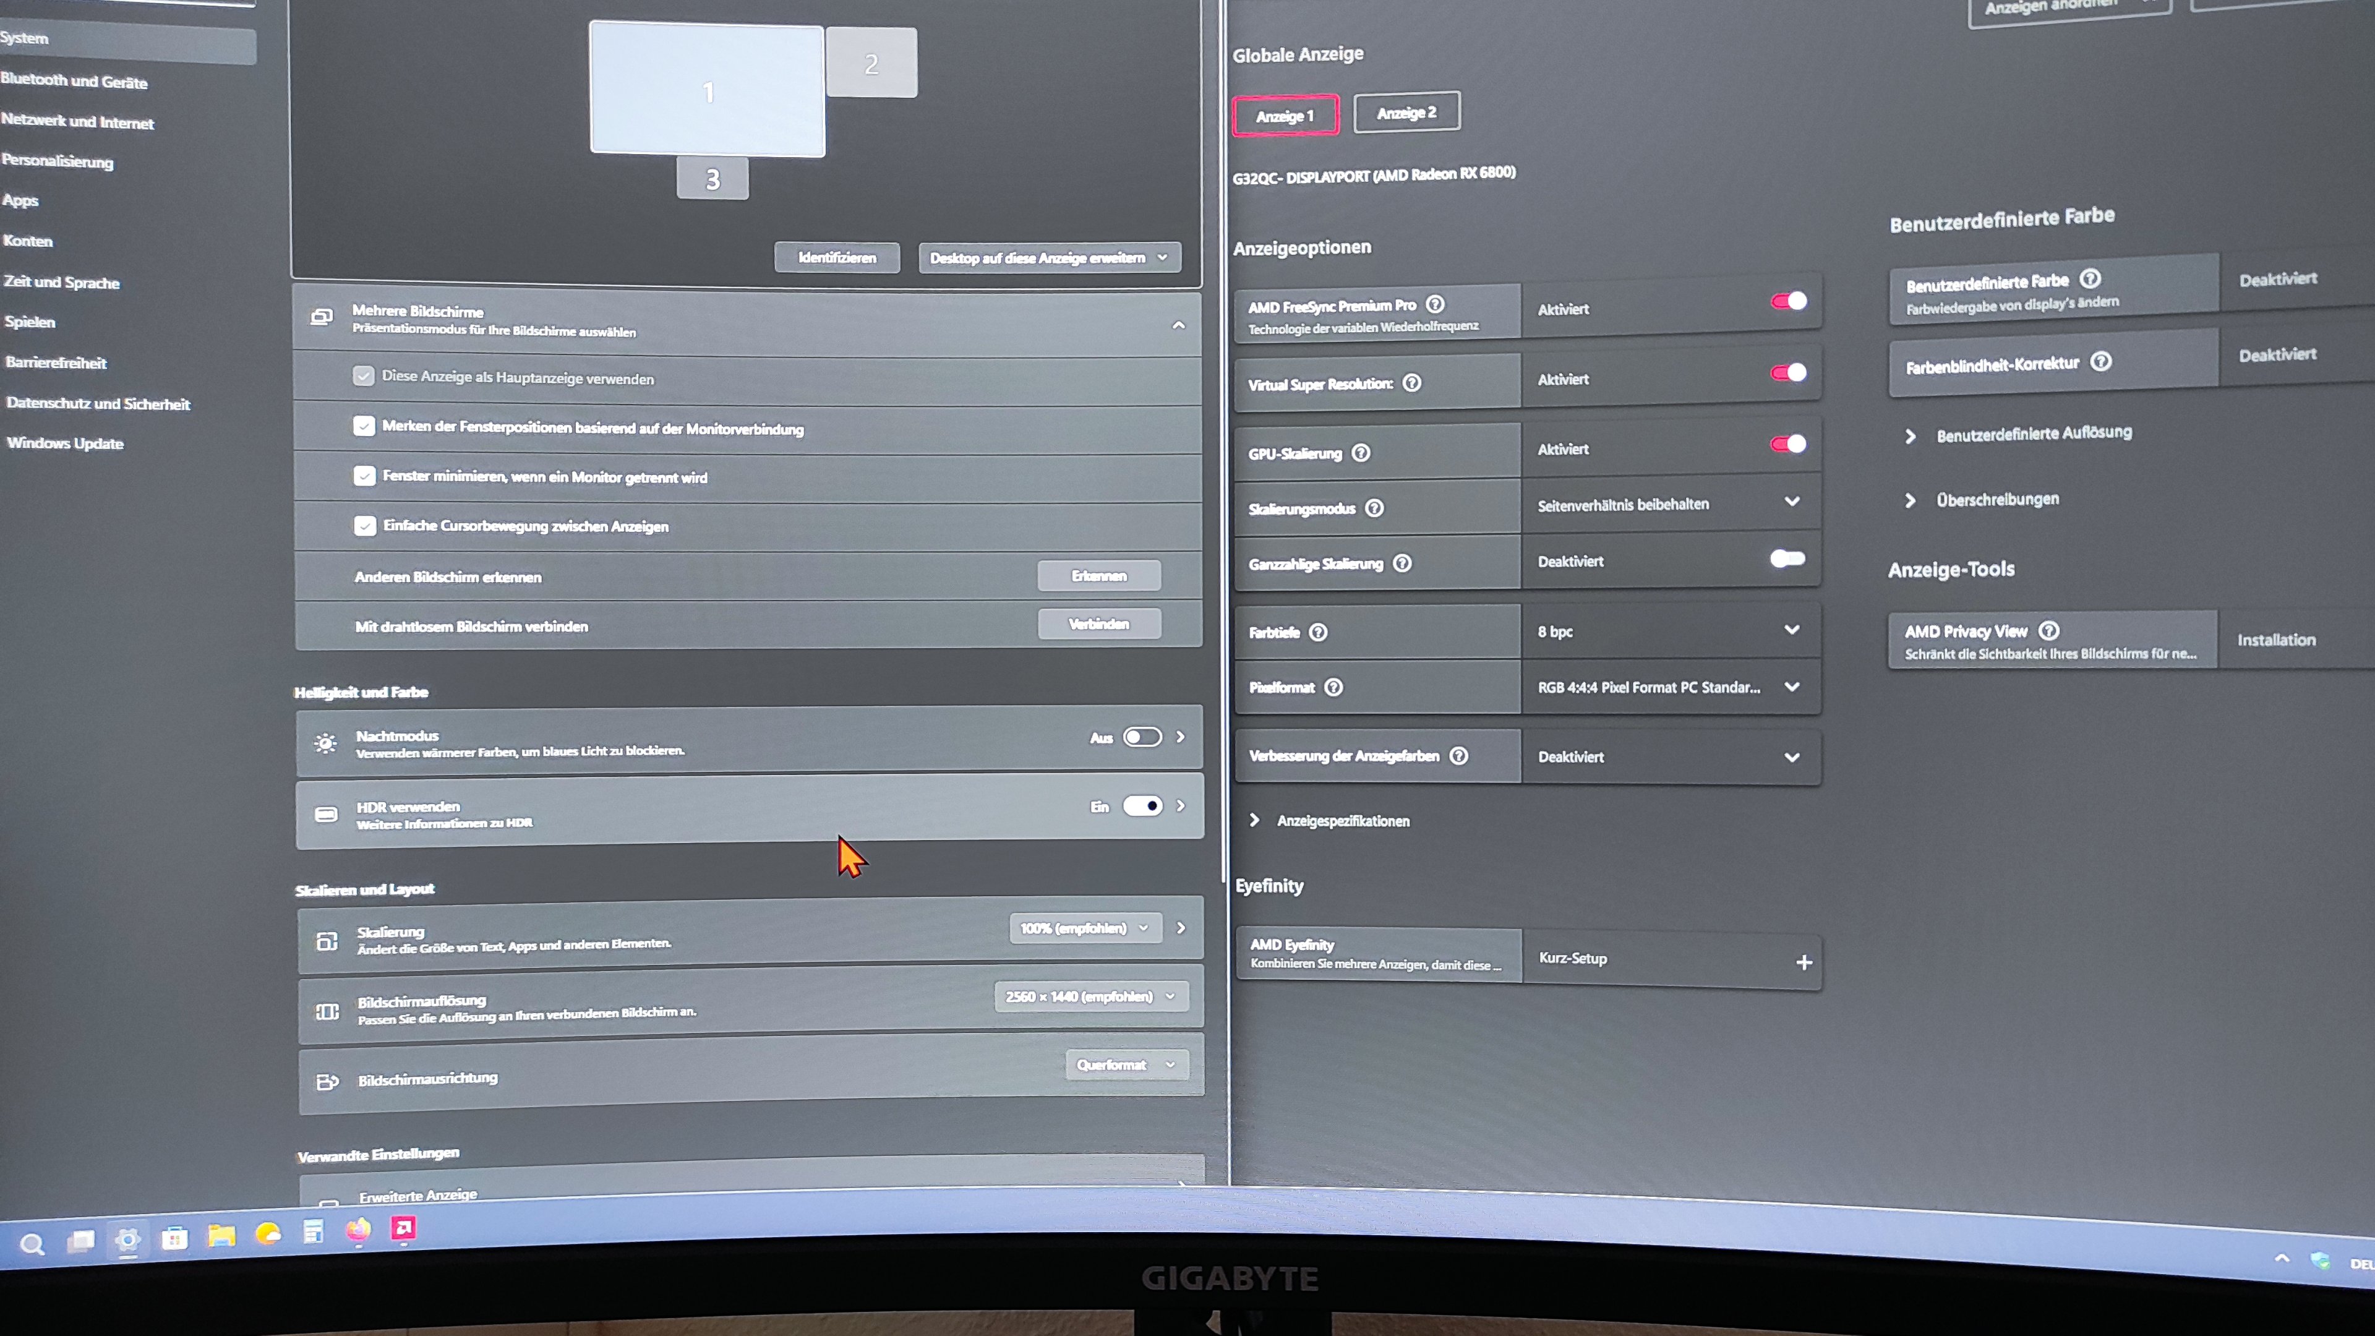The width and height of the screenshot is (2375, 1336).
Task: Click help icon next to Farbtiefe
Action: click(1319, 633)
